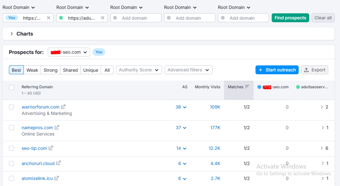Viewport: 340px width, 186px height.
Task: Open the Advanced filters dropdown
Action: click(x=188, y=70)
